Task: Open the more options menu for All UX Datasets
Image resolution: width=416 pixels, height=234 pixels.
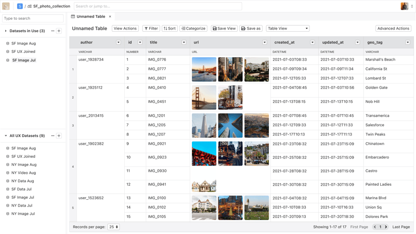Action: [53, 136]
